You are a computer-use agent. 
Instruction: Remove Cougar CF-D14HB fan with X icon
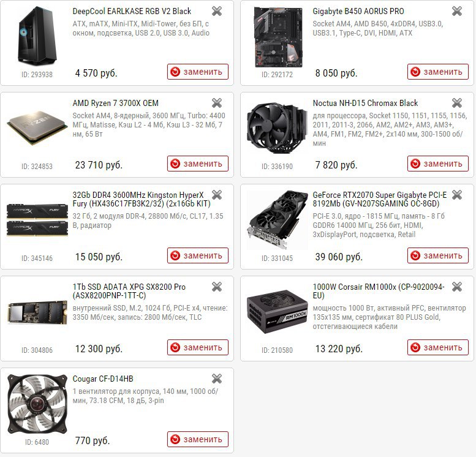(x=217, y=379)
